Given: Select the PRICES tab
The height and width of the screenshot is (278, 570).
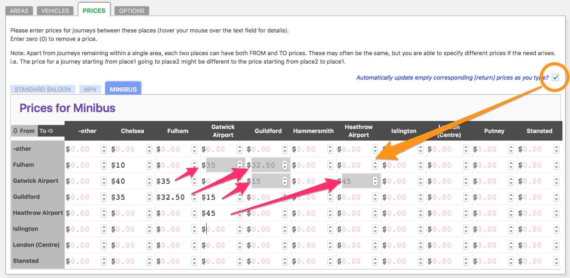Looking at the screenshot, I should (94, 10).
